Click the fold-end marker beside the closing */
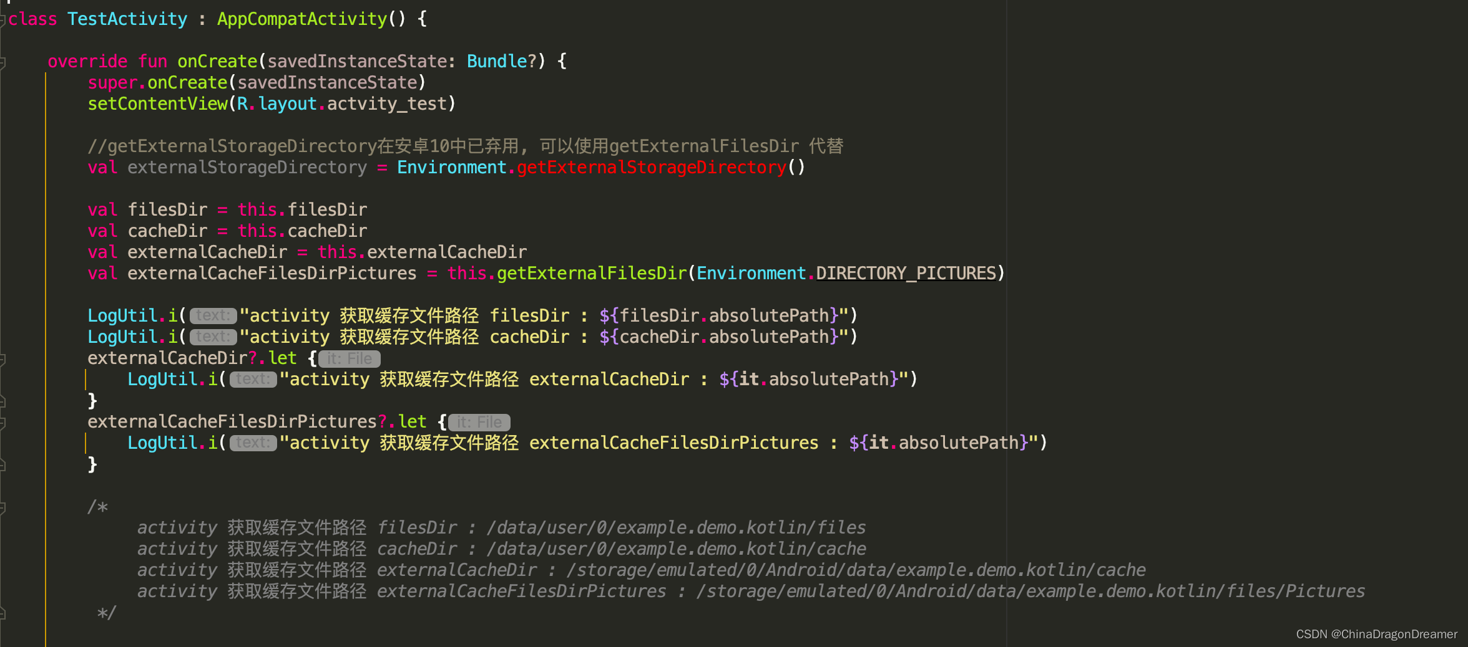The height and width of the screenshot is (647, 1468). click(x=2, y=613)
